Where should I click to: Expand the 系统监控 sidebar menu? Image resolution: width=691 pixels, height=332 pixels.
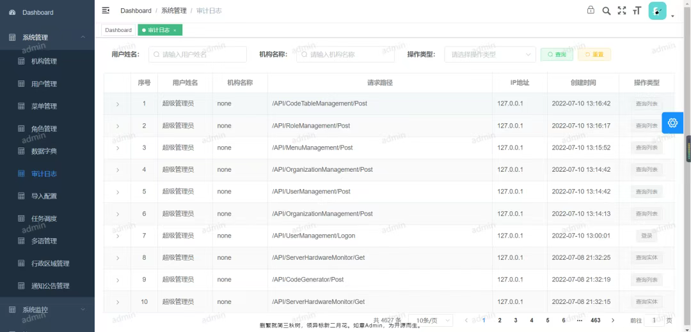click(47, 310)
